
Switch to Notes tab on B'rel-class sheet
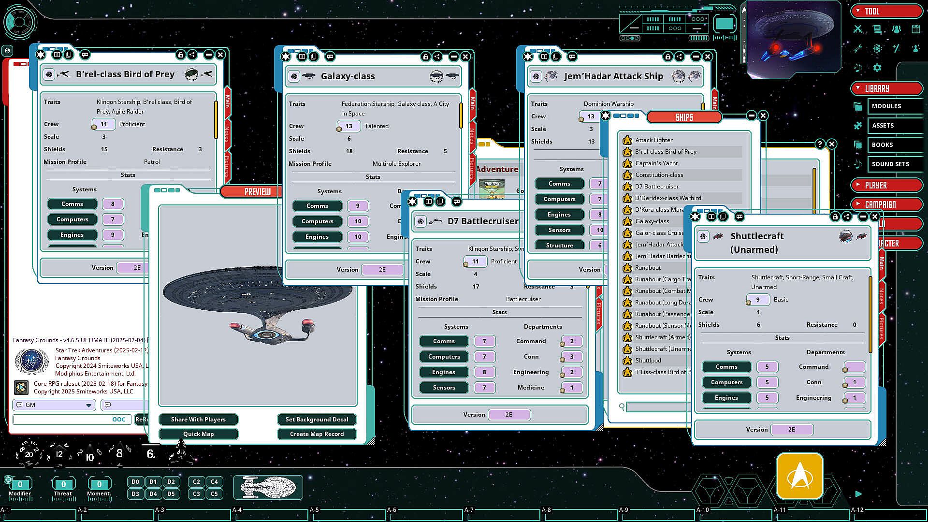[227, 134]
